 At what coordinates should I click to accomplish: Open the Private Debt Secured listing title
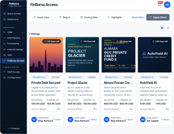pos(46,83)
